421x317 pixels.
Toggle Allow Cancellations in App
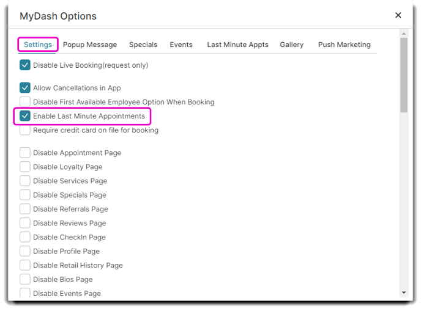(x=24, y=87)
